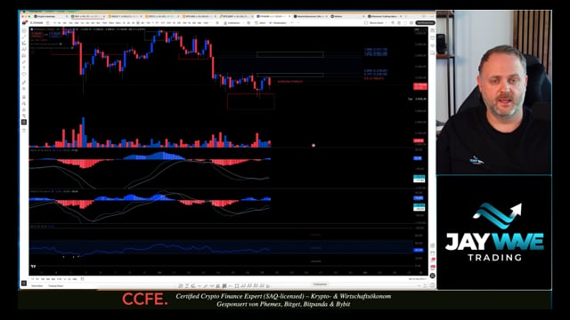
Task: Click the plus compare-symbol icon beside ETHUSD
Action: point(47,23)
